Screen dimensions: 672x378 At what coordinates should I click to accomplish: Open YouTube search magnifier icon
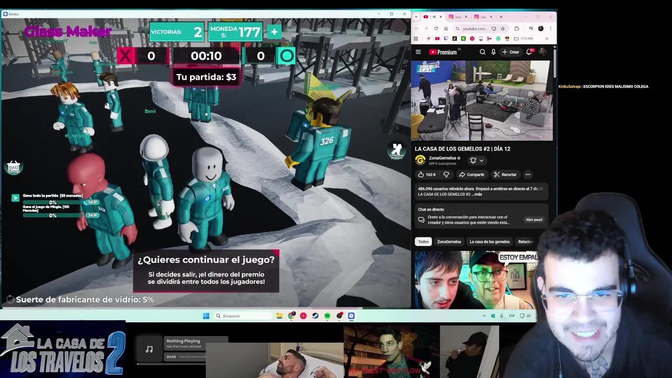point(482,52)
